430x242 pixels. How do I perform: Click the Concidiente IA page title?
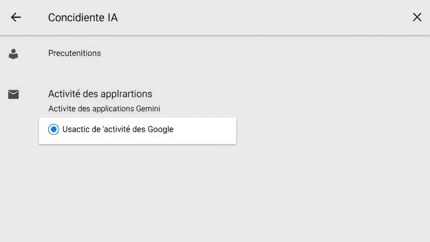pyautogui.click(x=83, y=18)
